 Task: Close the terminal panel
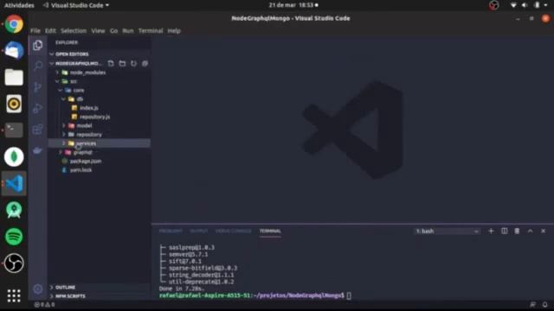click(x=543, y=231)
